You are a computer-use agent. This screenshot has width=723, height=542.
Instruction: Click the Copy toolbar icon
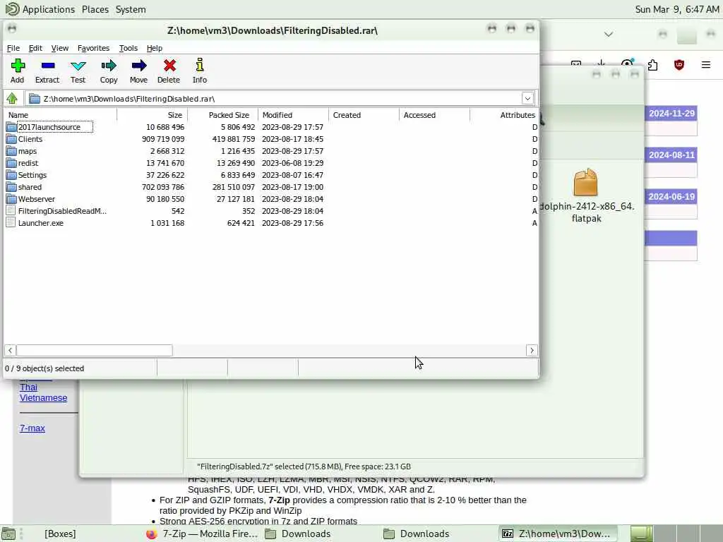(109, 66)
